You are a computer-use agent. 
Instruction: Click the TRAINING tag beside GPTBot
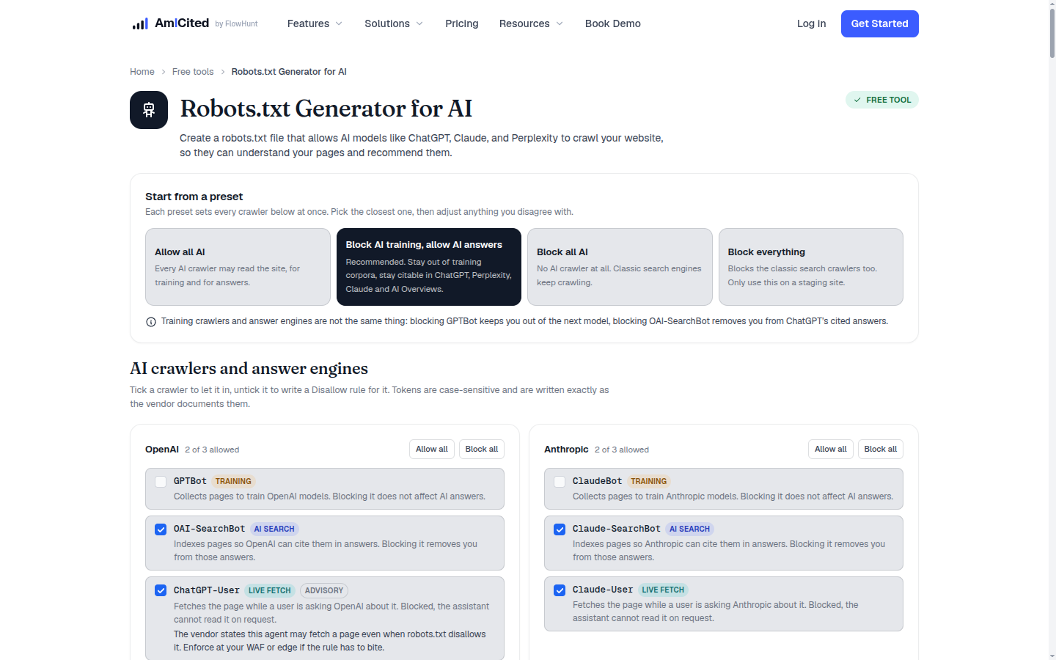(233, 482)
